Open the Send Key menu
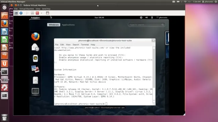Screen dimensions: 218x122 (46, 9)
